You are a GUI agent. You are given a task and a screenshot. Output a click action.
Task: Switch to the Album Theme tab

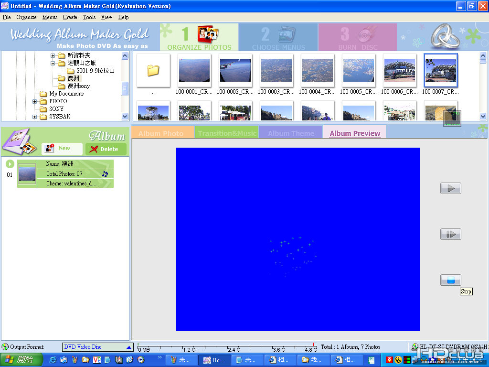click(x=291, y=132)
